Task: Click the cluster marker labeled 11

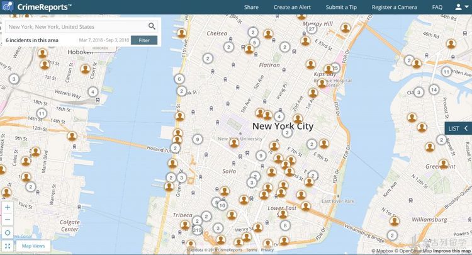Action: tap(42, 114)
